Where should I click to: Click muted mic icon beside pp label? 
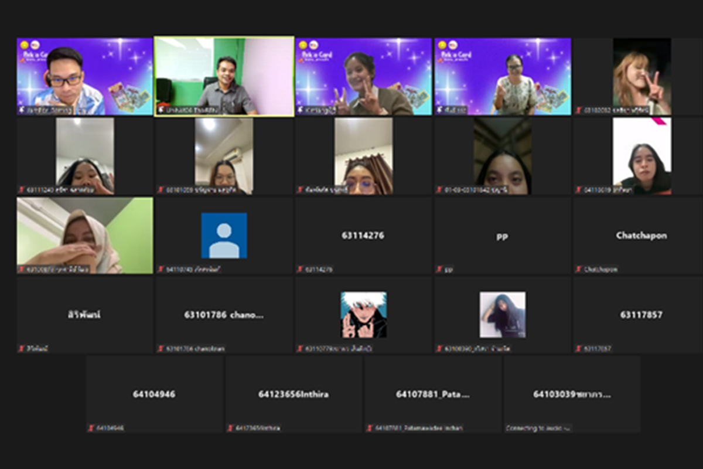439,269
